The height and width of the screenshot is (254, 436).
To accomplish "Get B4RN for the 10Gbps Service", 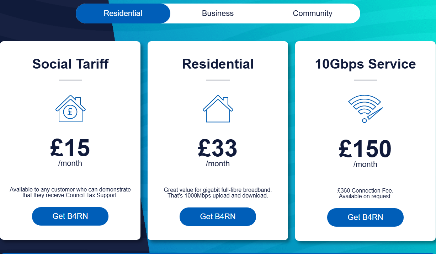I will 365,217.
